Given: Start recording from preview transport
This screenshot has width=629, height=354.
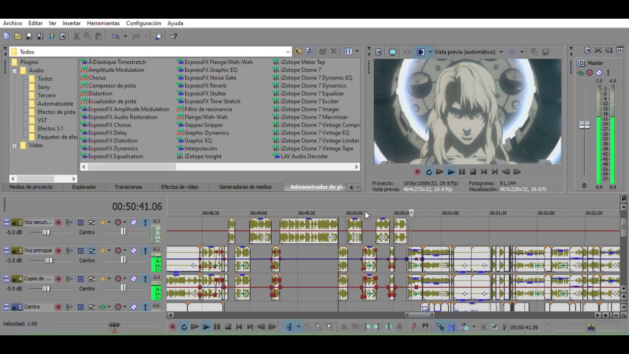Looking at the screenshot, I should coord(418,172).
